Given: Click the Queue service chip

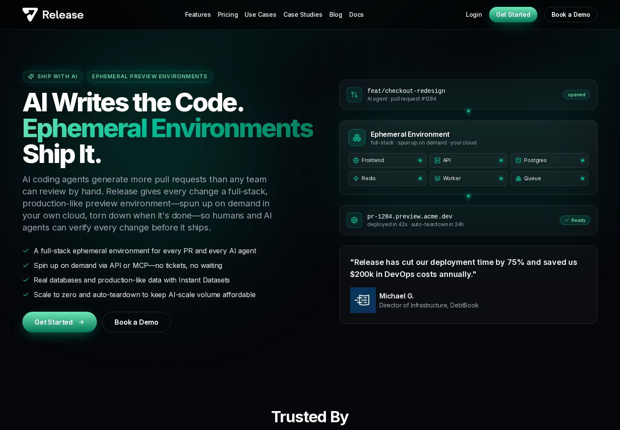Looking at the screenshot, I should (549, 178).
